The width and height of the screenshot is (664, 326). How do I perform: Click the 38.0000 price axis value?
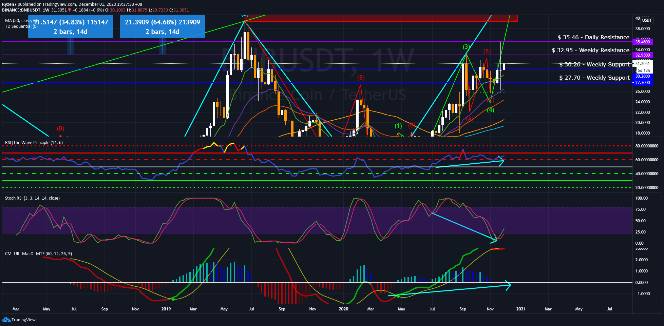tap(643, 29)
